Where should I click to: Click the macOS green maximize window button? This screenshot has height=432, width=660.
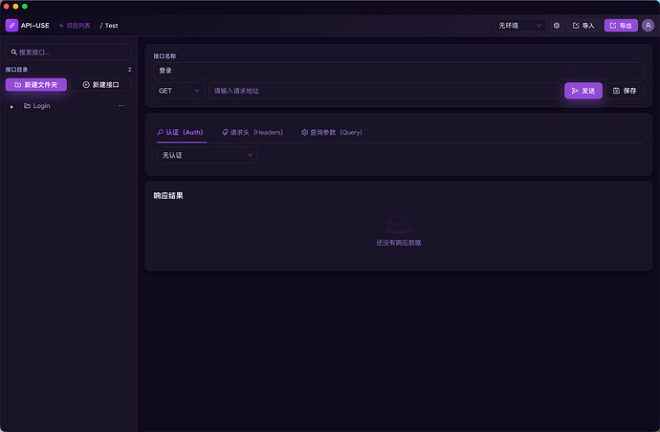[x=25, y=7]
